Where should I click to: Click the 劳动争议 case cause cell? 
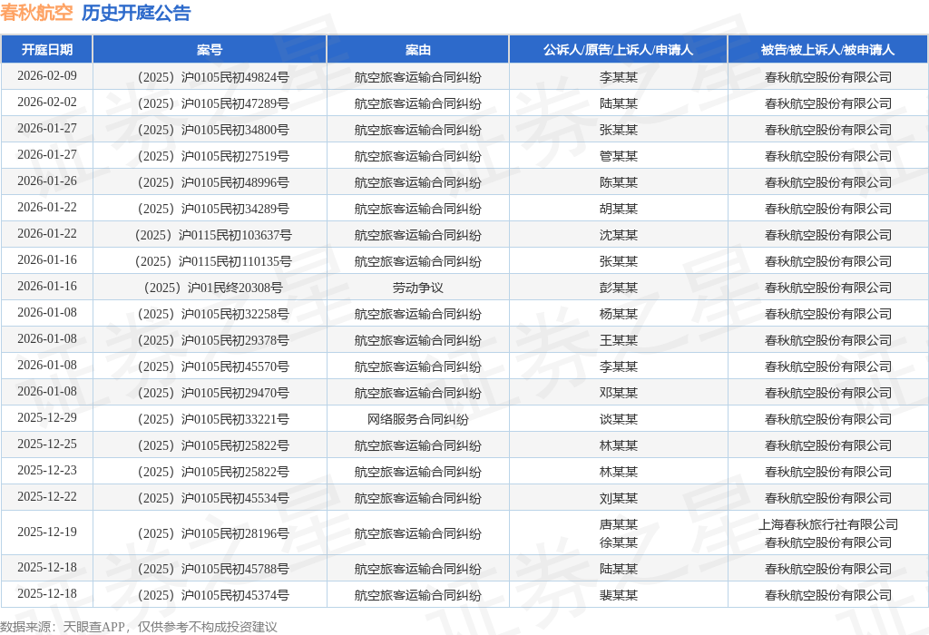click(x=417, y=288)
